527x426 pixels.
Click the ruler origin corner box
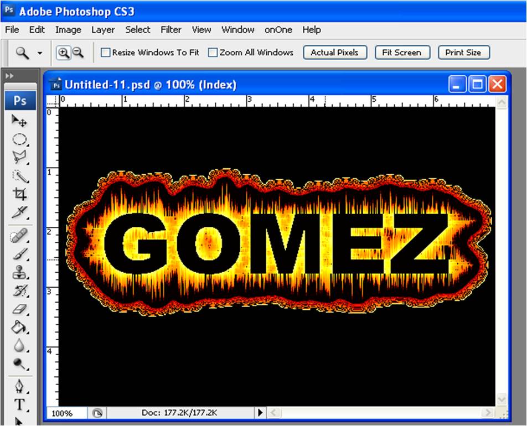(x=52, y=101)
